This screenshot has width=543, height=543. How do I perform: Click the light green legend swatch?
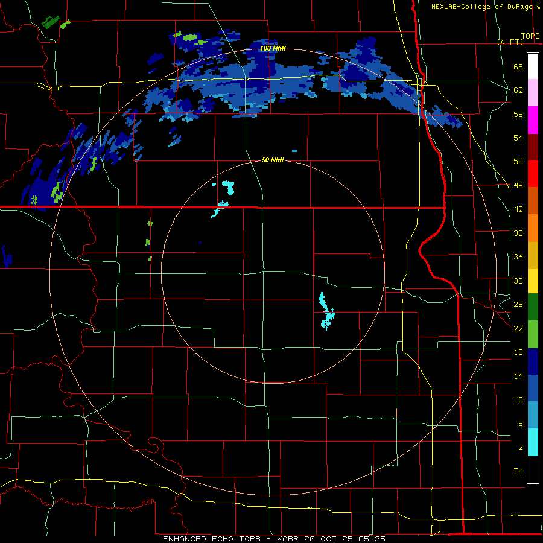pyautogui.click(x=533, y=334)
